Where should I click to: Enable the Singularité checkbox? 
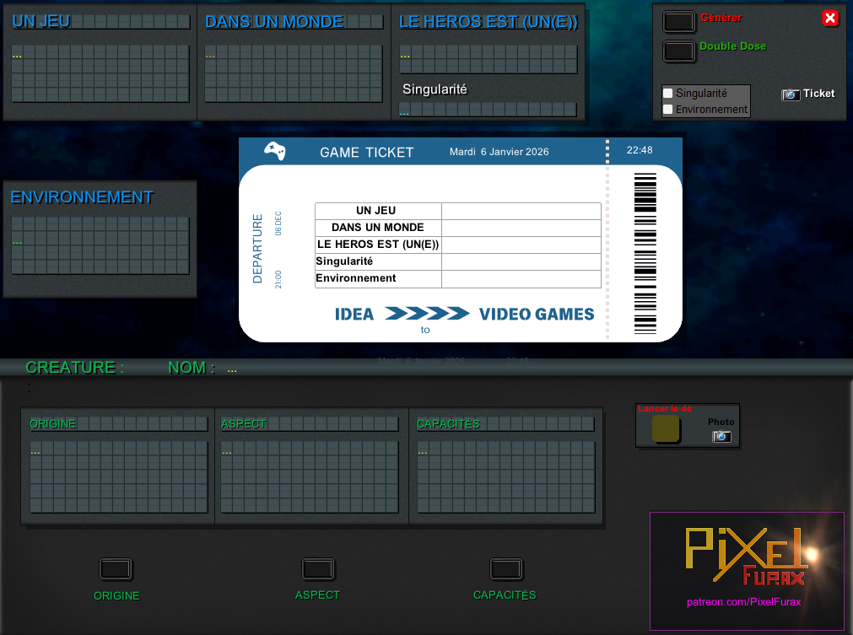pos(668,93)
